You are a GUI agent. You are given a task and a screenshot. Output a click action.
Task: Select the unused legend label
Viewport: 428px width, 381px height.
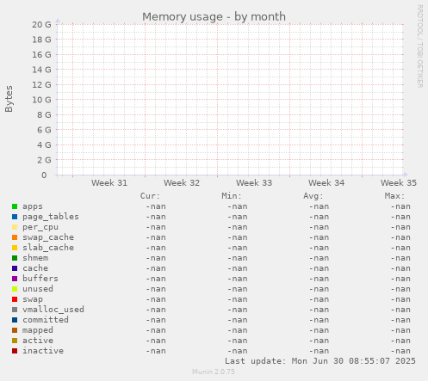coord(38,289)
